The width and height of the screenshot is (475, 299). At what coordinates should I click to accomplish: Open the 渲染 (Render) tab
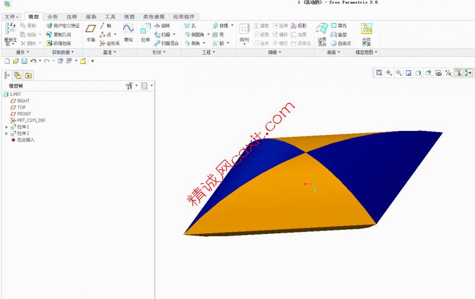coord(91,17)
